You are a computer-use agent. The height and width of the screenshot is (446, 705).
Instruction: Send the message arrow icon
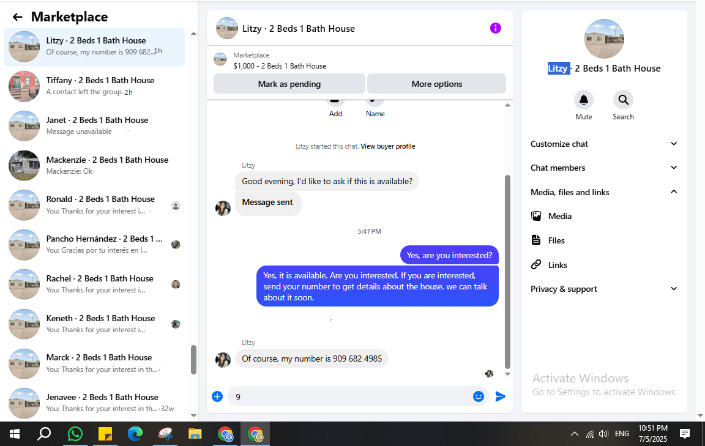coord(501,396)
